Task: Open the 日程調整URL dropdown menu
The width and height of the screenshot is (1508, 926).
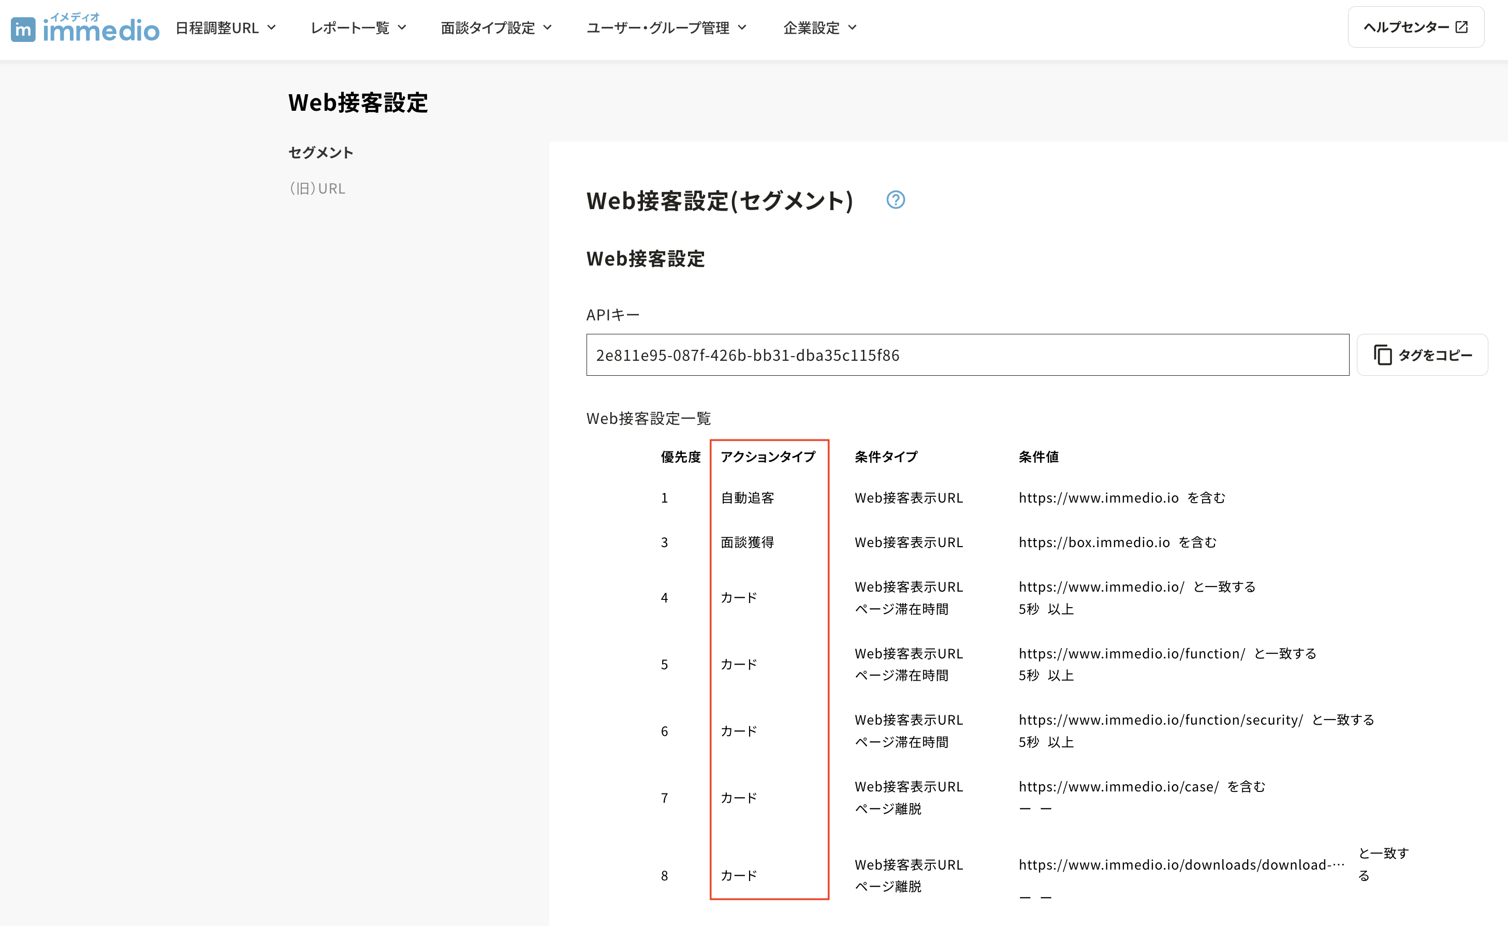Action: (225, 28)
